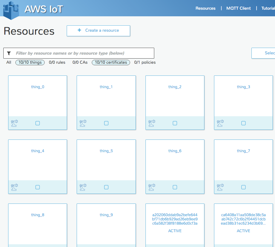Toggle the 10/10 certificates filter
The image size is (275, 247).
111,63
